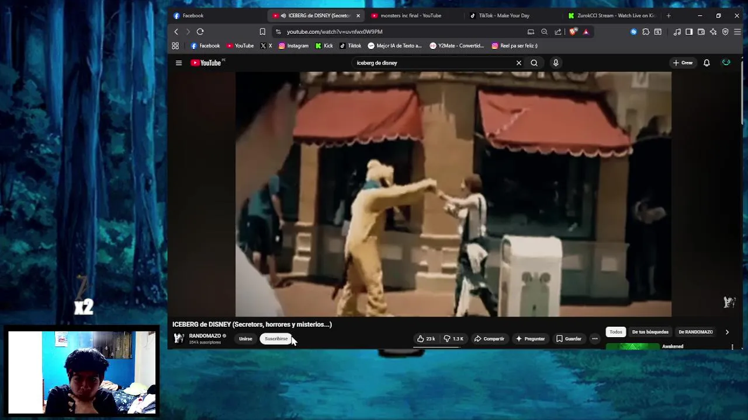Open the zoom magnifier icon in address bar
This screenshot has height=420, width=748.
coord(544,32)
